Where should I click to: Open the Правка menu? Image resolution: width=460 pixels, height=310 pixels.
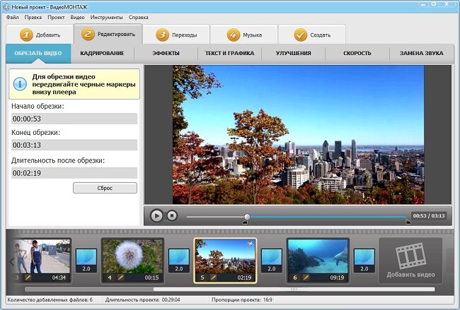pyautogui.click(x=33, y=17)
